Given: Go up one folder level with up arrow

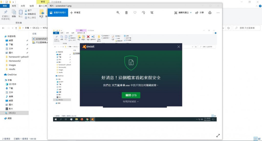Looking at the screenshot, I should coord(16,28).
